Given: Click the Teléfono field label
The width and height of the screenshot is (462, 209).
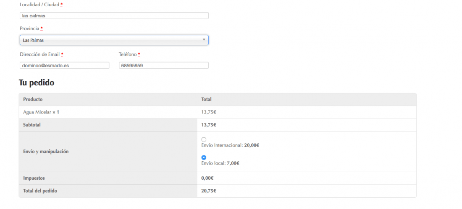Looking at the screenshot, I should click(x=128, y=54).
